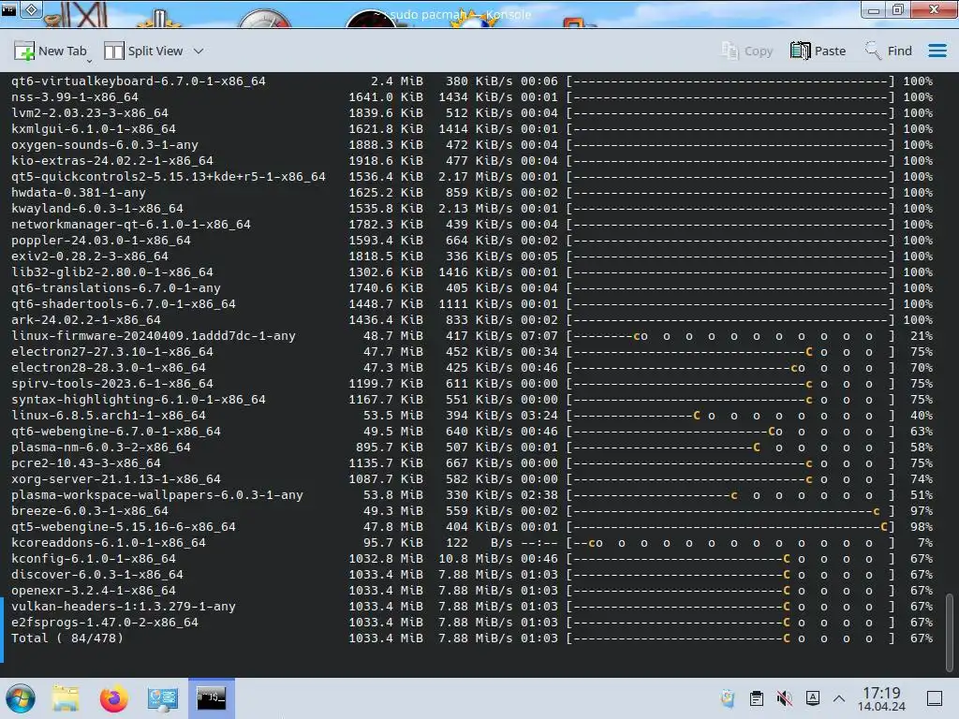The image size is (959, 719).
Task: Click the 48.7 MiB size of linux-firmware
Action: coord(393,336)
